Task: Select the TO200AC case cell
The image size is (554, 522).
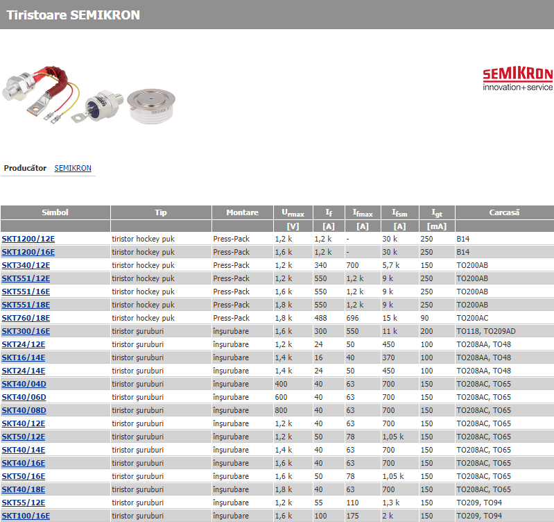Action: 472,318
